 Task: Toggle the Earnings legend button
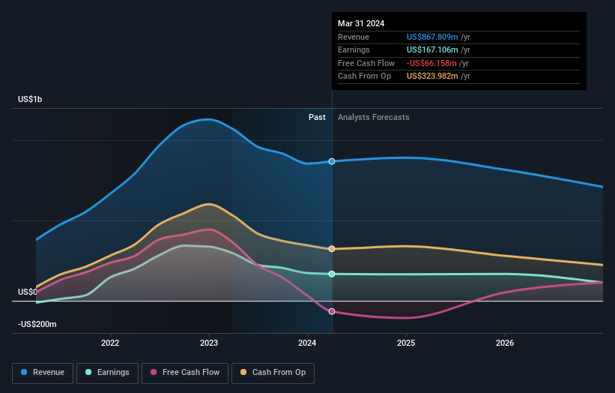[107, 373]
